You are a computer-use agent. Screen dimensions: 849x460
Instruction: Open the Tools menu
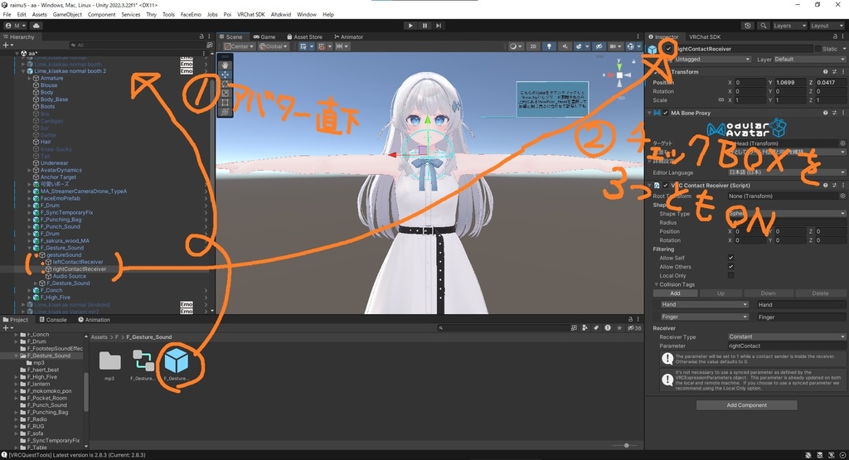pos(168,15)
